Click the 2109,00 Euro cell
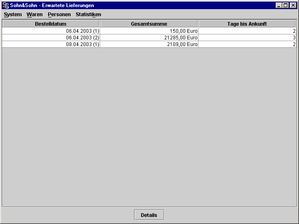Screen dimensions: 299x224 click(x=149, y=44)
